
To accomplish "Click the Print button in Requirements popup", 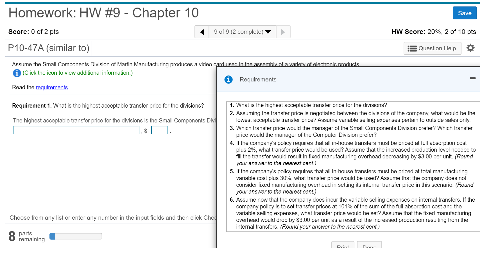I will (343, 245).
